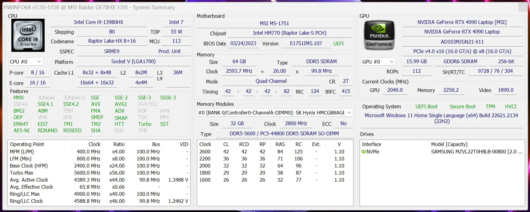Click the Quad-Channel mode field

[x=271, y=81]
